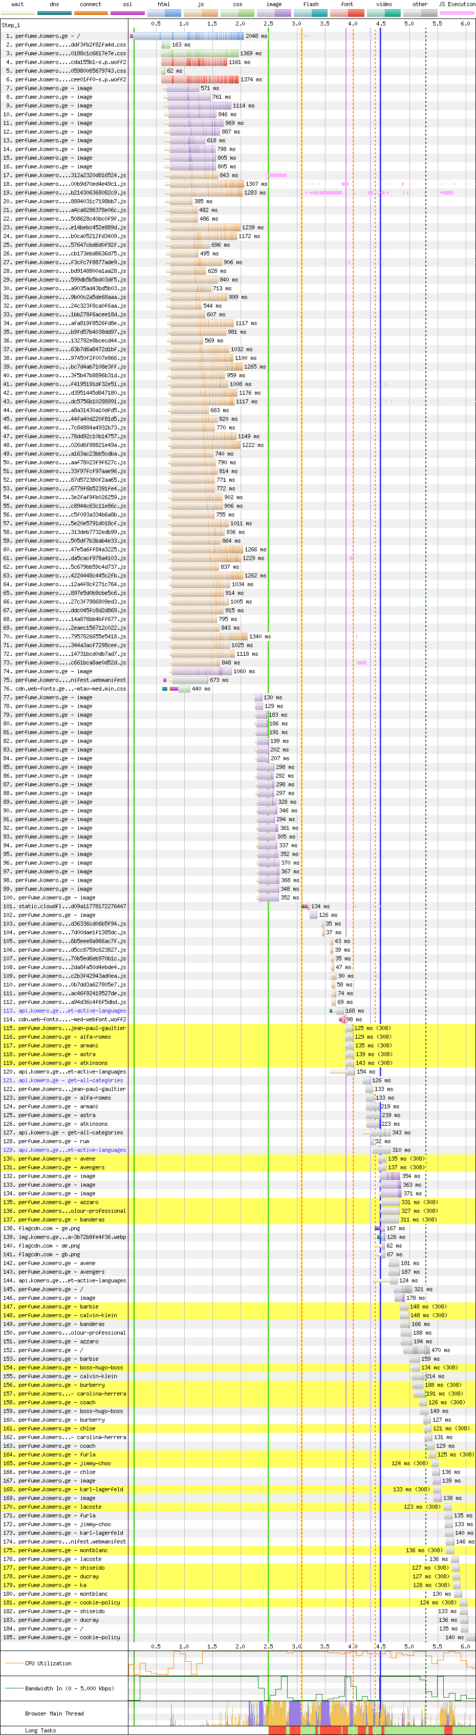
Task: Click the 'connect' legend label
Action: click(91, 4)
